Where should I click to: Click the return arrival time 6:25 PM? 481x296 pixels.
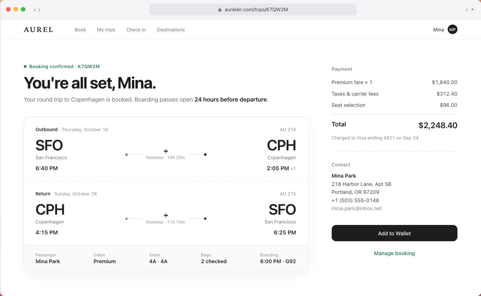click(x=285, y=233)
